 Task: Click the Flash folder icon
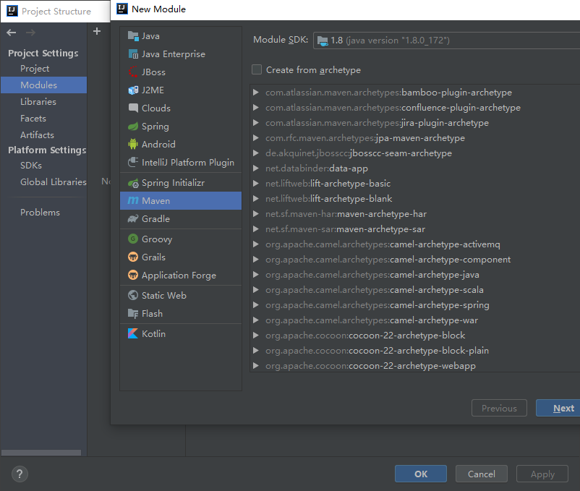(x=133, y=314)
